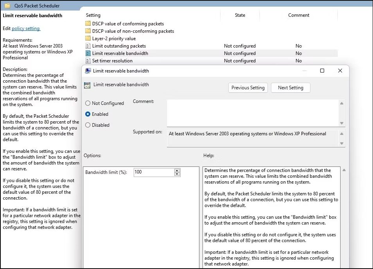Select the Enabled radio button
The height and width of the screenshot is (269, 373).
coord(88,114)
